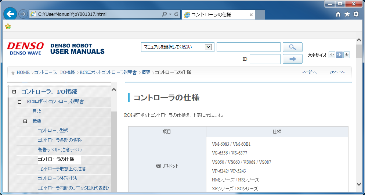Viewport: 365px width, 195px height.
Task: Open コントローラ型式 in the sidebar
Action: [53, 131]
